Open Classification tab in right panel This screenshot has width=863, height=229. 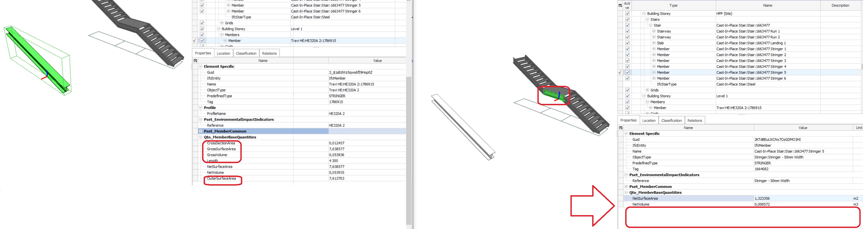[x=671, y=120]
